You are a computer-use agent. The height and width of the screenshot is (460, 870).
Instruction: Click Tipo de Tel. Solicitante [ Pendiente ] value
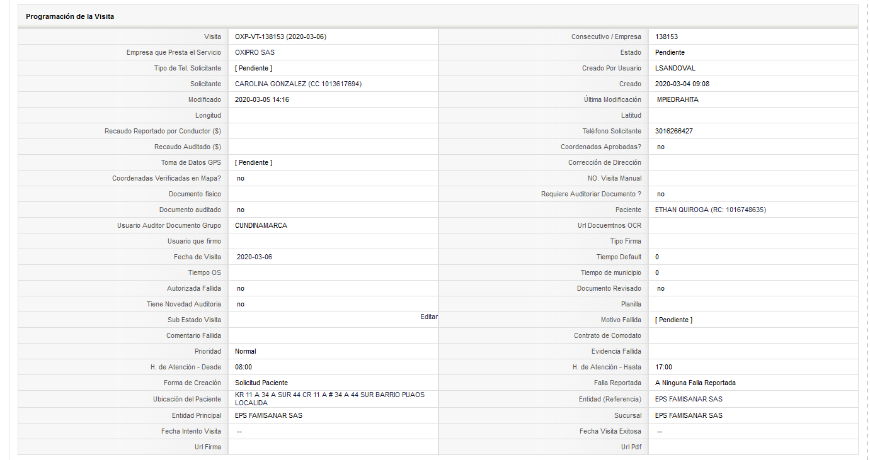click(253, 68)
